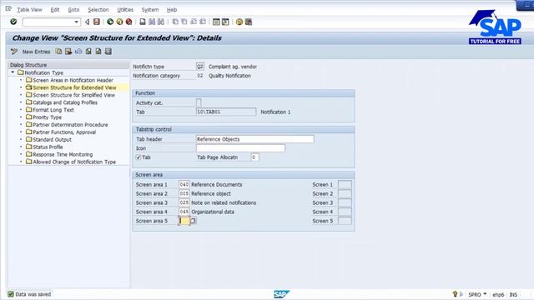Open the Utilities menu
Screen dimensions: 534x300
pos(125,10)
